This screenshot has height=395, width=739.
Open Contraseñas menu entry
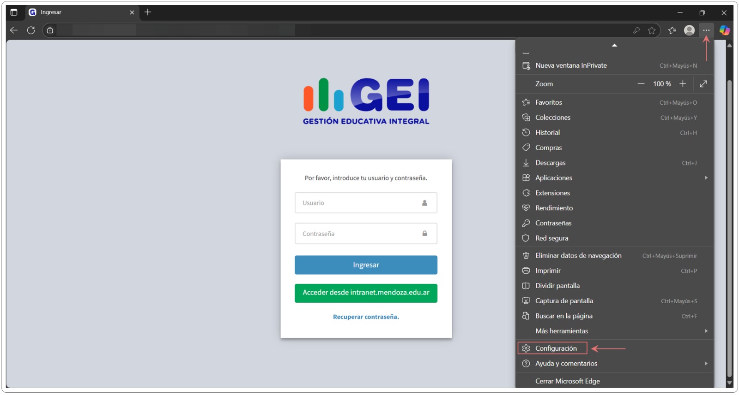click(614, 223)
